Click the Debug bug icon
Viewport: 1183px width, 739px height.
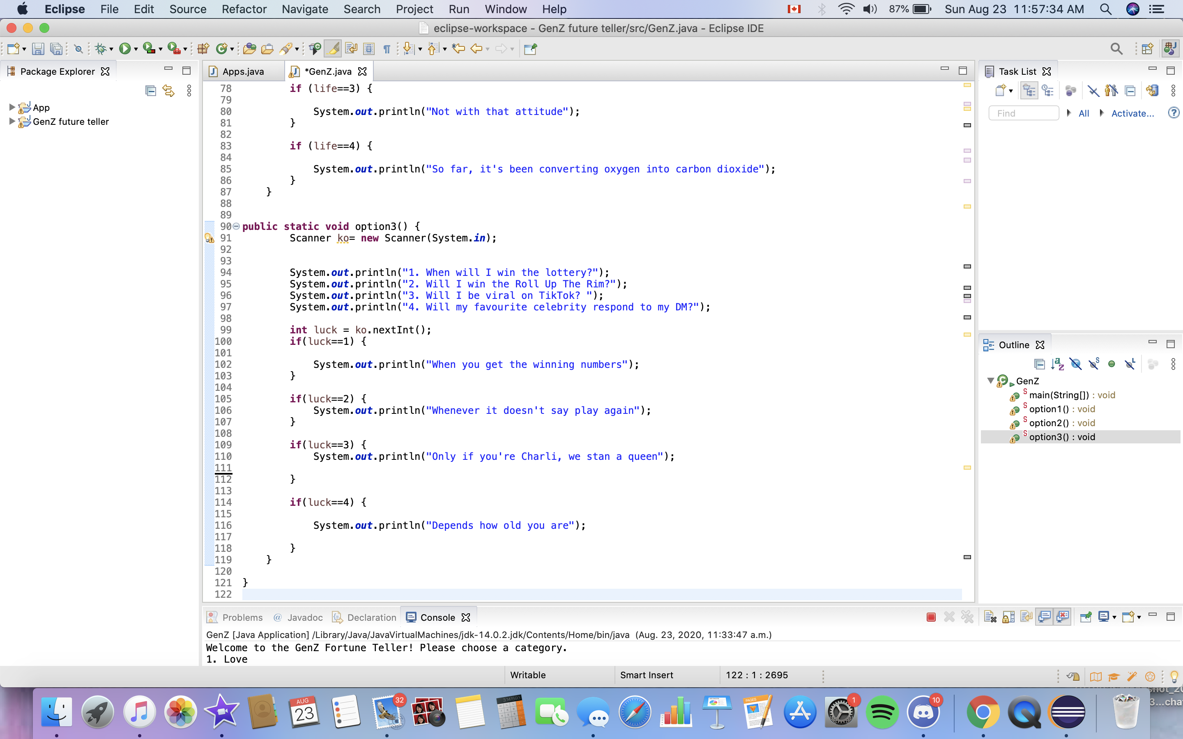pyautogui.click(x=101, y=48)
